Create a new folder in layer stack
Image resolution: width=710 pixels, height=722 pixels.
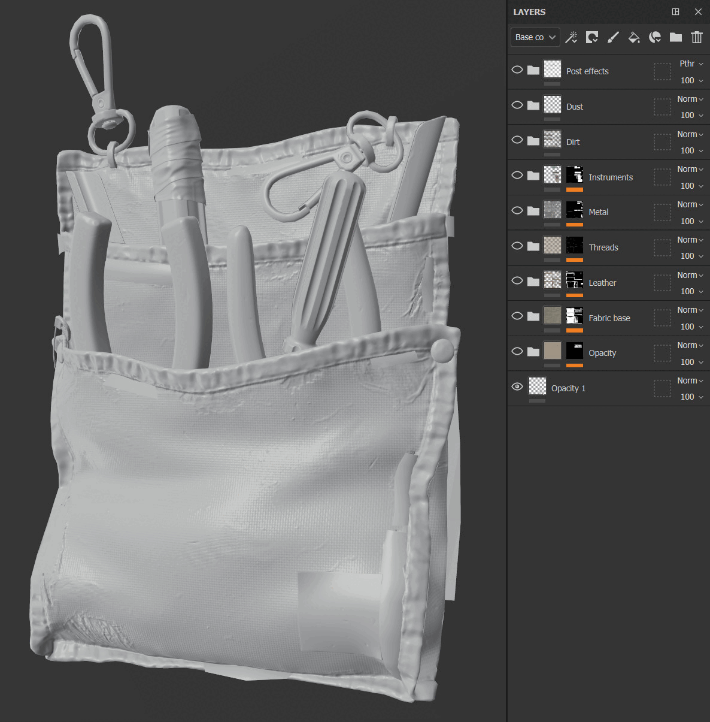click(x=676, y=37)
